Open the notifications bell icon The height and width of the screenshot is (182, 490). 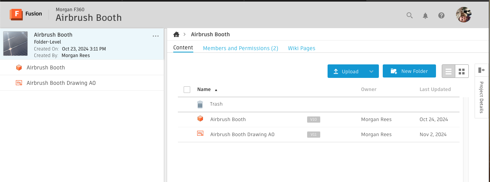point(425,15)
